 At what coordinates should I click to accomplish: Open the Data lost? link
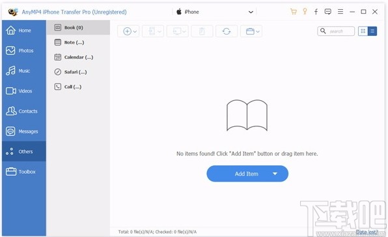click(x=367, y=232)
